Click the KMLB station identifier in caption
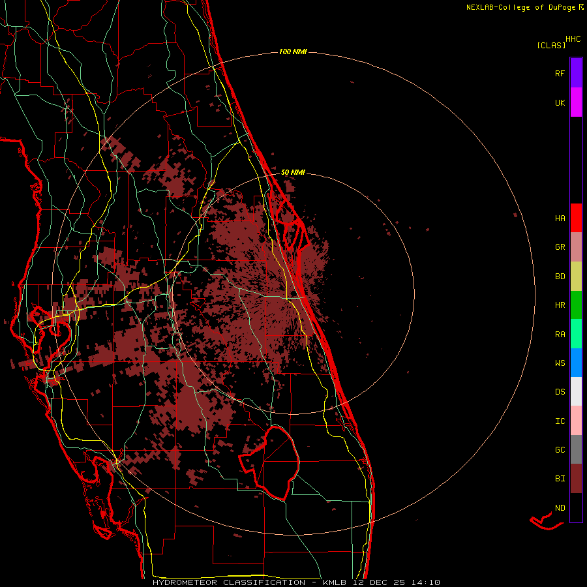The height and width of the screenshot is (587, 587). pyautogui.click(x=336, y=582)
